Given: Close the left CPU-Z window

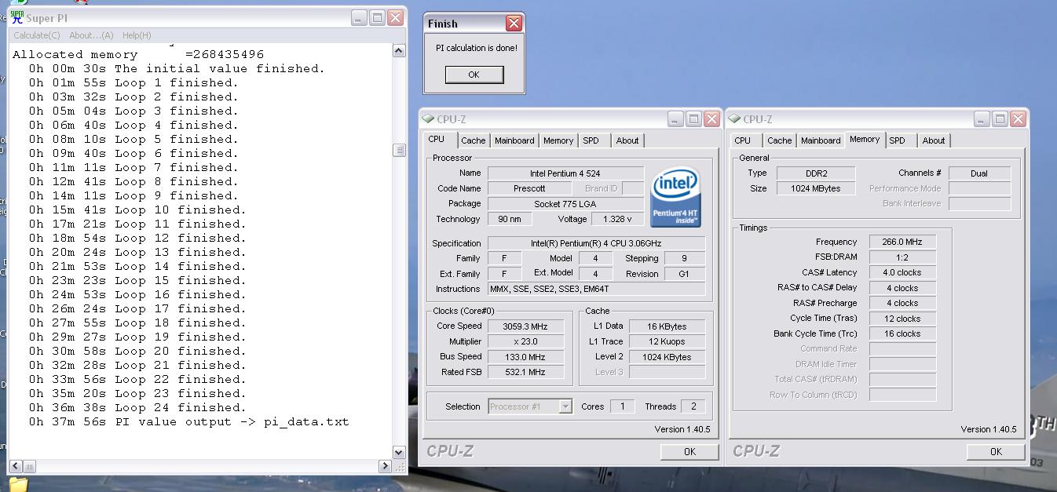Looking at the screenshot, I should pos(711,119).
